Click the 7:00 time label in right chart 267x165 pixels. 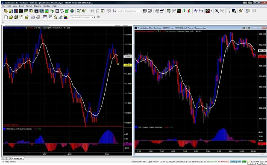(x=207, y=151)
